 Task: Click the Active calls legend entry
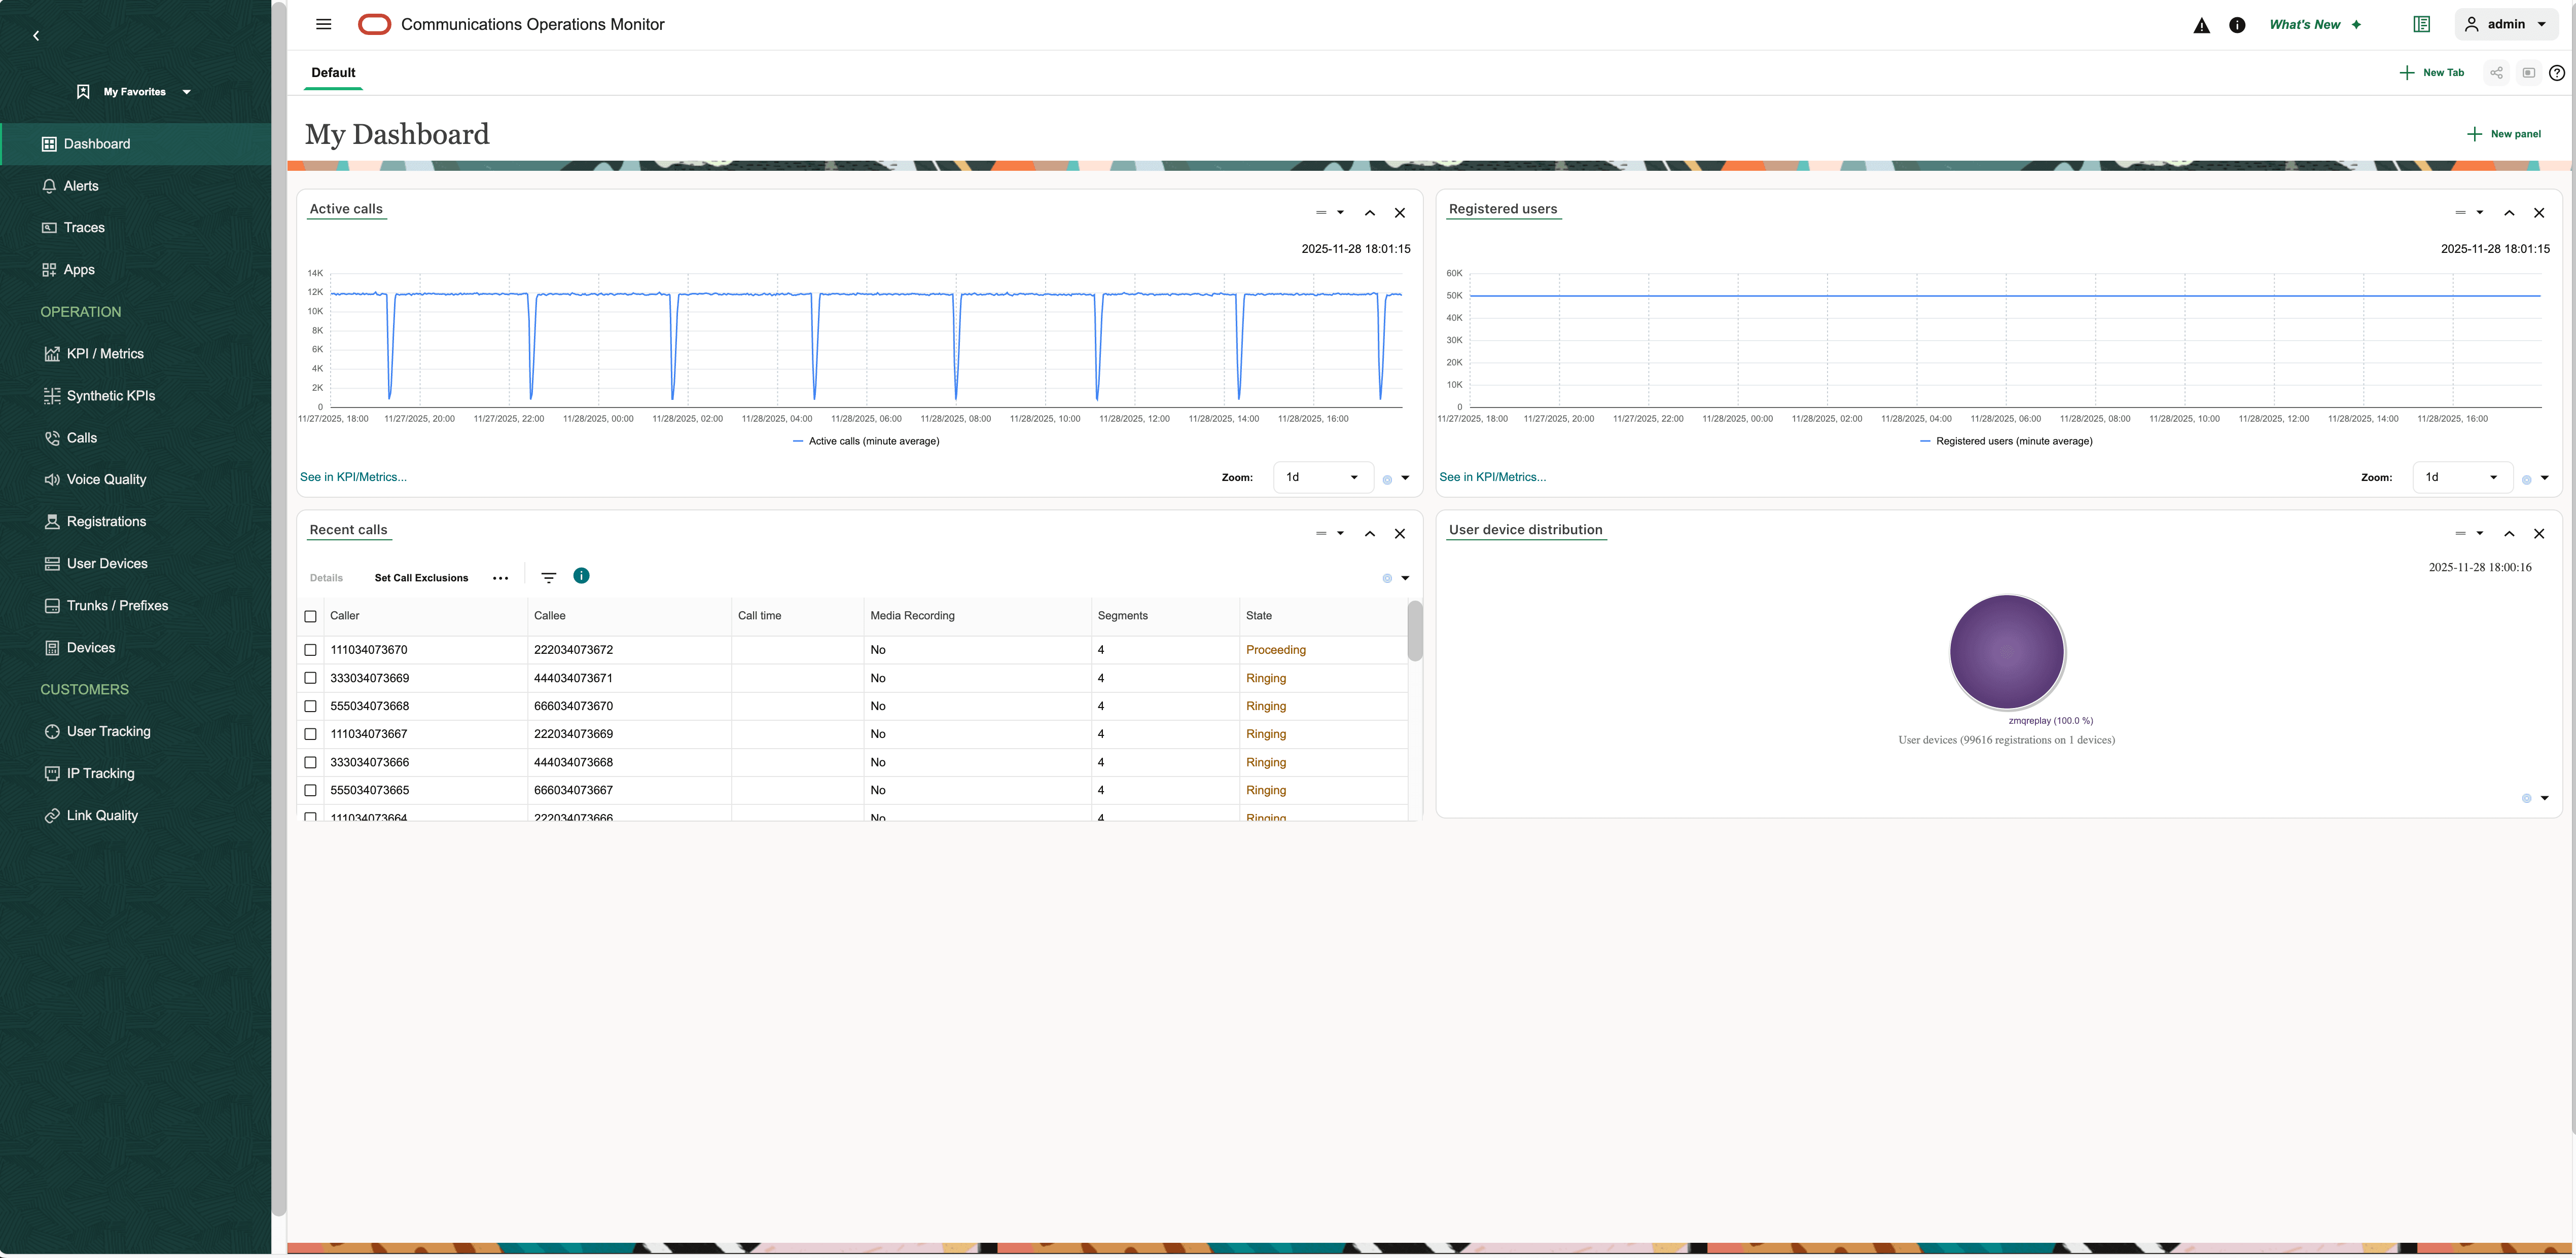(866, 441)
